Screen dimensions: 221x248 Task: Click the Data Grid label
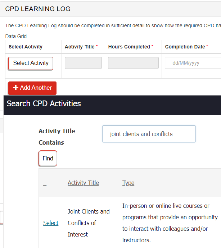click(x=16, y=36)
